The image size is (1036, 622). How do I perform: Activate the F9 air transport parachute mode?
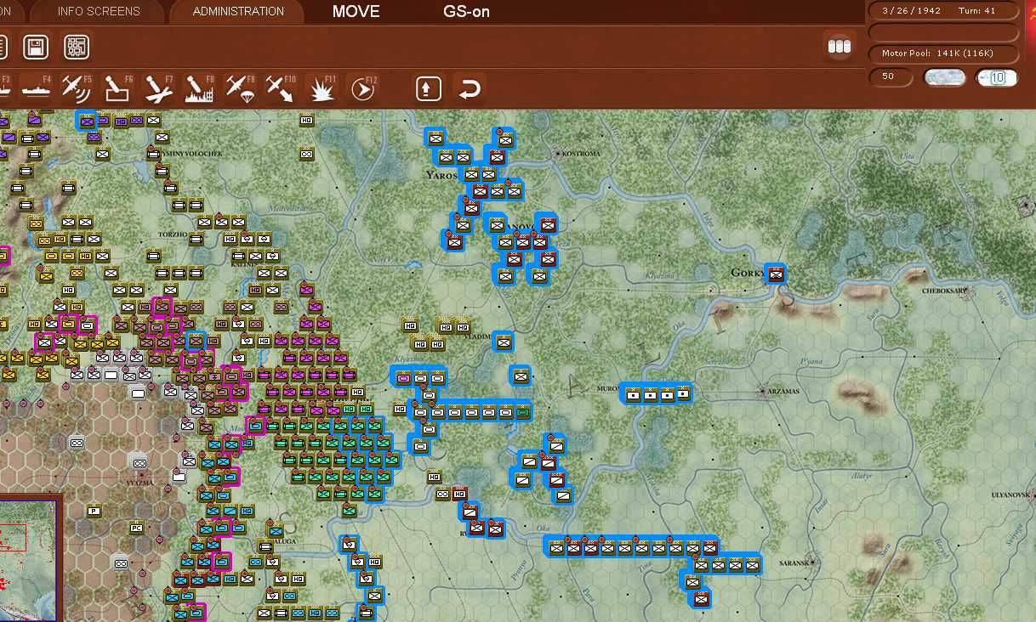click(x=240, y=88)
